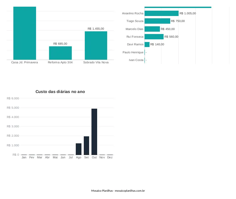Select the Tiago Souza name label
This screenshot has width=236, height=199.
[x=135, y=21]
